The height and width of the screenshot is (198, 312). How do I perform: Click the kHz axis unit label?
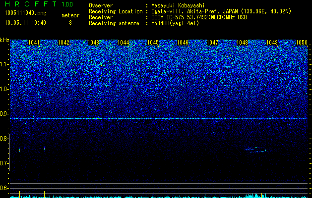4,40
